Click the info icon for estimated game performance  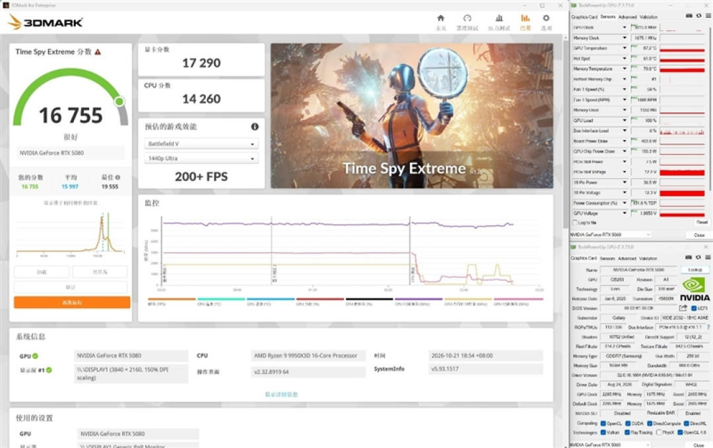(255, 127)
